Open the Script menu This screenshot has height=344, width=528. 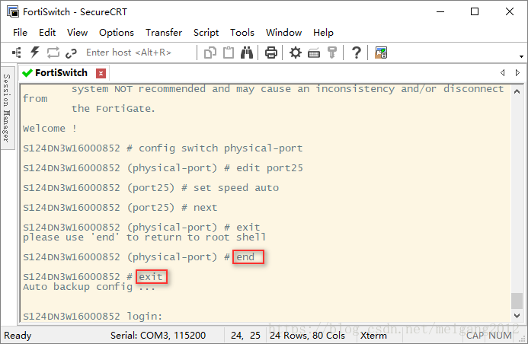pos(206,32)
